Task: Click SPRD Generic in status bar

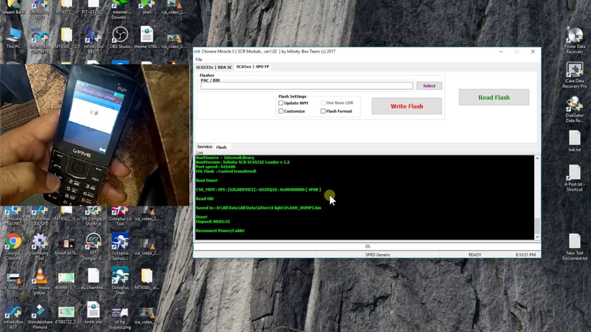Action: (378, 255)
